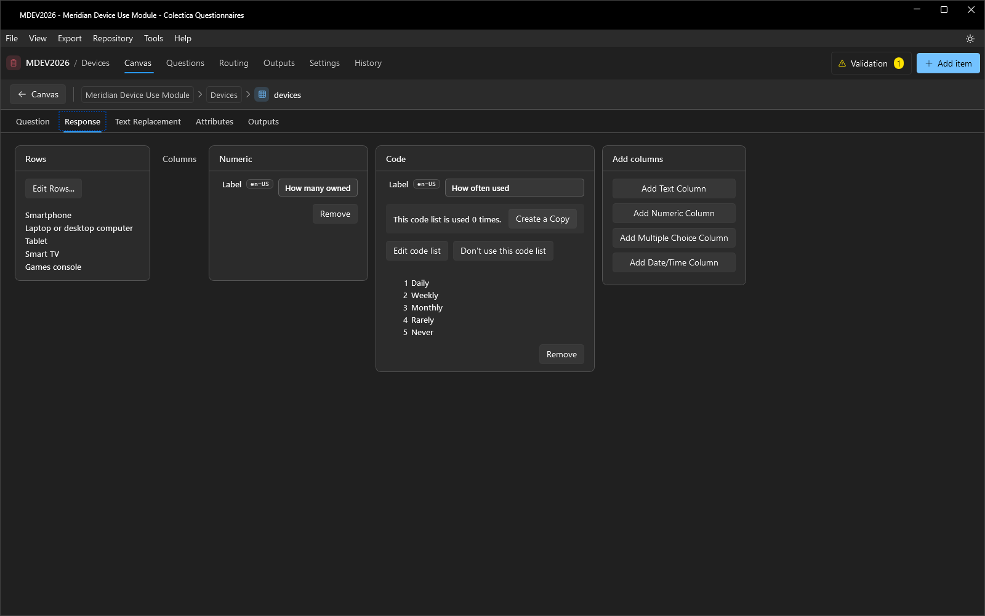Select Meridian Device Use Module breadcrumb
The width and height of the screenshot is (985, 616).
point(137,95)
